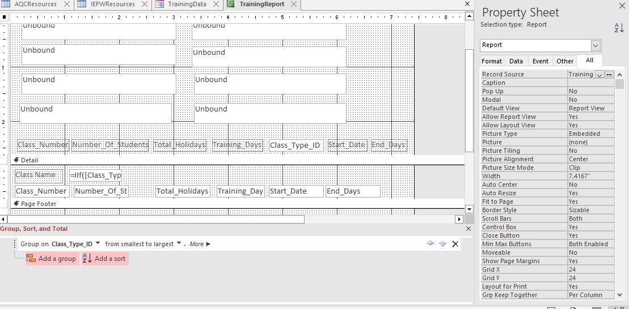Expand the More options in grouping row
Viewport: 629px width, 309px height.
click(x=200, y=244)
